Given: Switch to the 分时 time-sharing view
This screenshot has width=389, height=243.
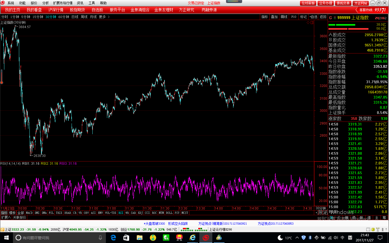Looking at the screenshot, I should pyautogui.click(x=5, y=17).
